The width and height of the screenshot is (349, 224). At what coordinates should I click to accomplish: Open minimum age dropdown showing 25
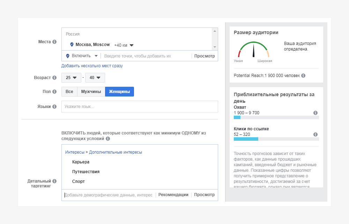tap(71, 78)
